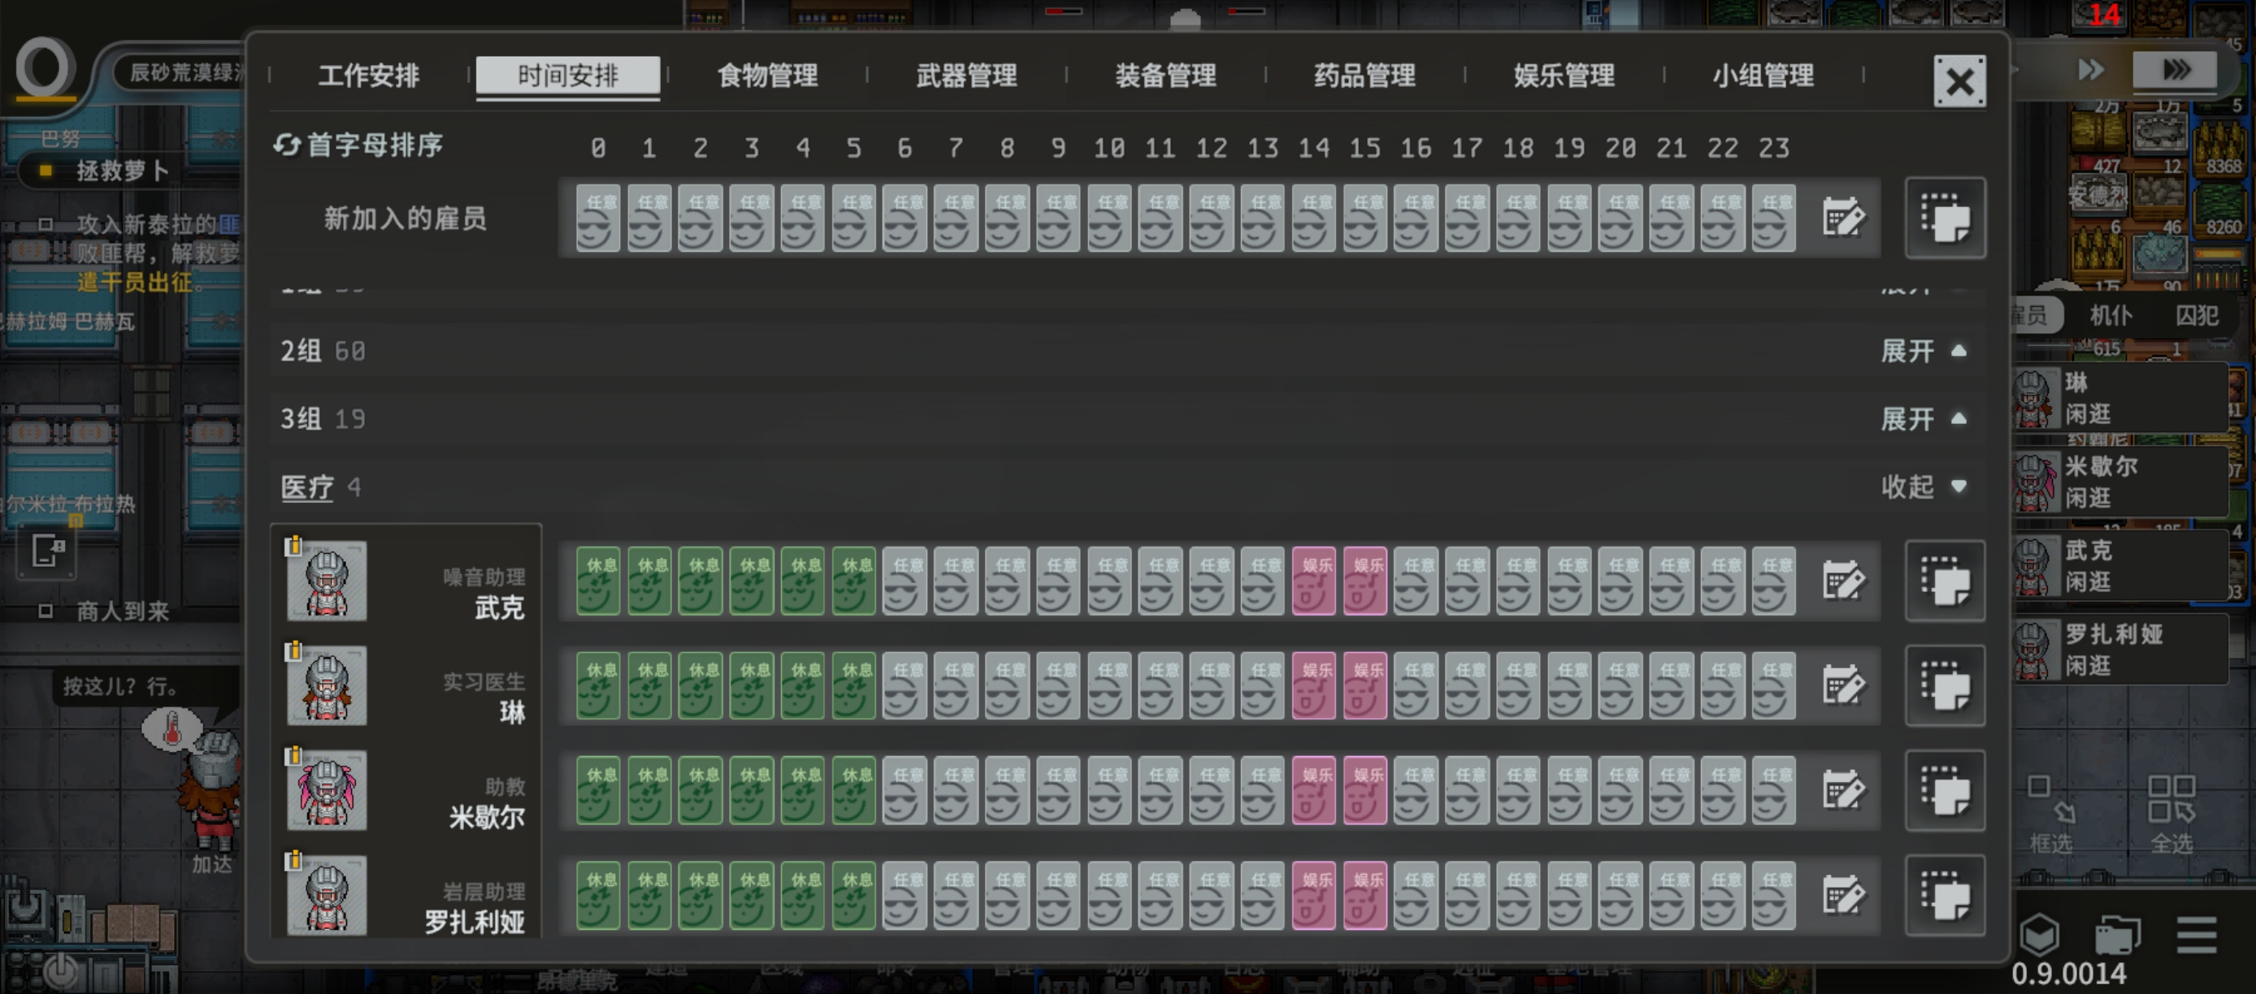
Task: Edit the schedule for 米歇尔
Action: click(x=1842, y=791)
